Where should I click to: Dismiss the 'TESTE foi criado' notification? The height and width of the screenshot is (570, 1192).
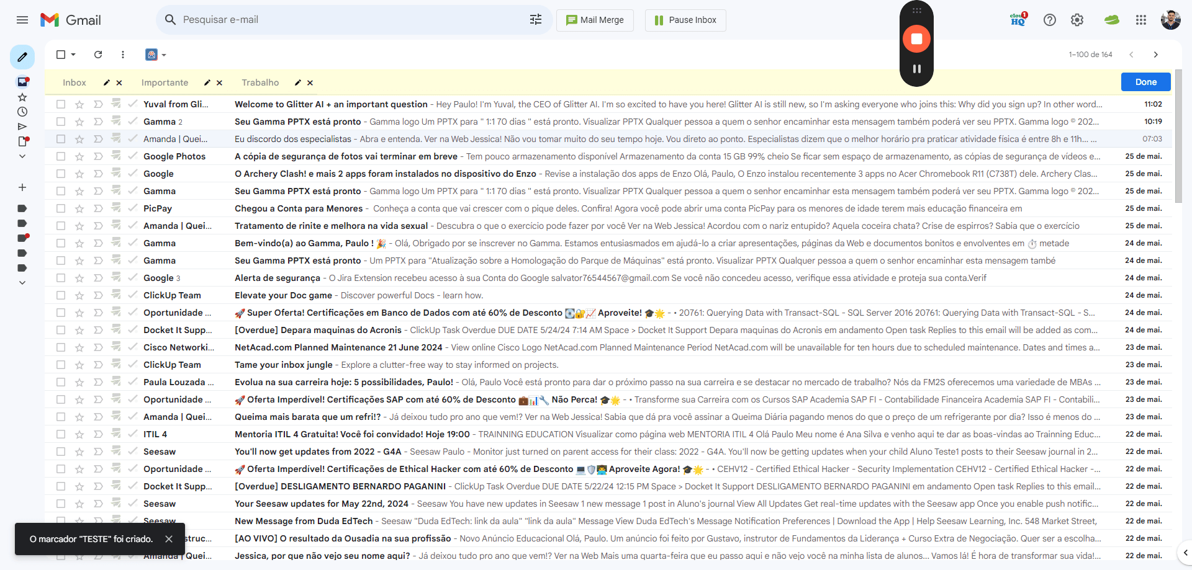tap(169, 539)
